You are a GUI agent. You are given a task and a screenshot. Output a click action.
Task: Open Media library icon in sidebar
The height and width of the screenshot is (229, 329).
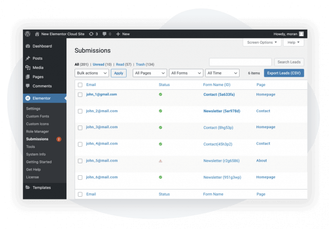coord(27,68)
